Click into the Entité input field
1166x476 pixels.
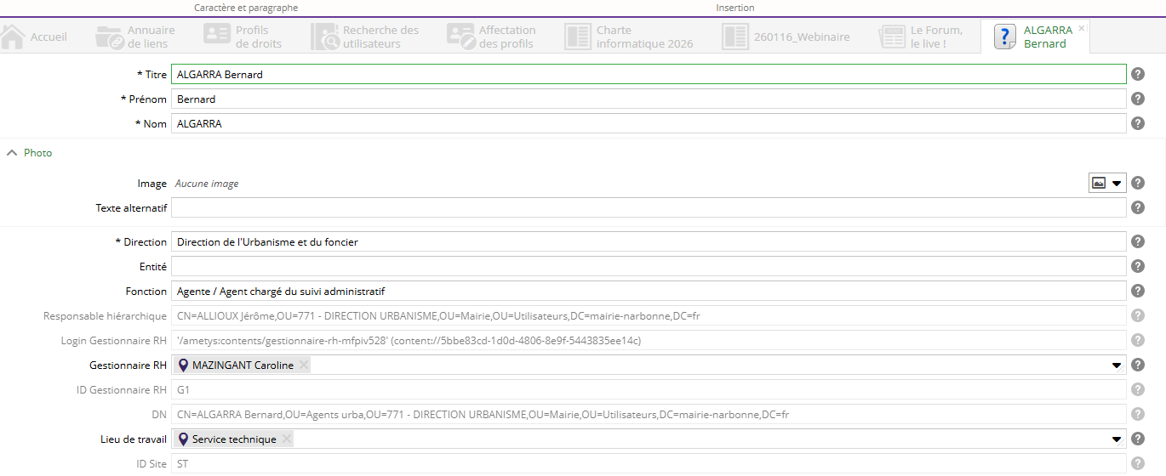click(647, 266)
